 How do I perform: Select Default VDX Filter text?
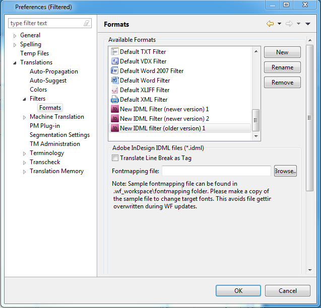pos(143,61)
